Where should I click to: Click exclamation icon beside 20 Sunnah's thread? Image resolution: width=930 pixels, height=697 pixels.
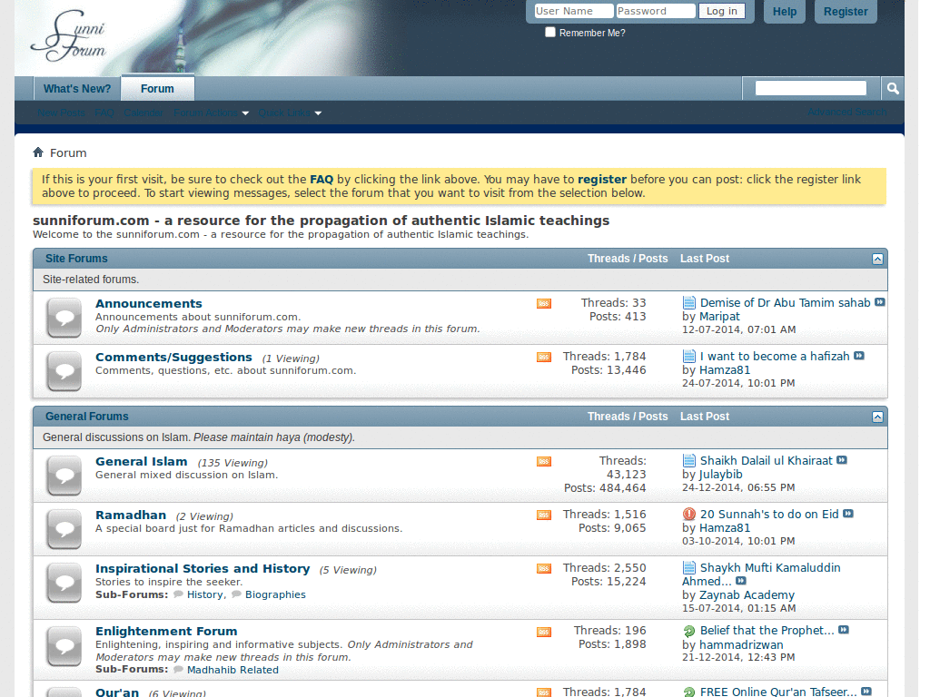pyautogui.click(x=688, y=514)
